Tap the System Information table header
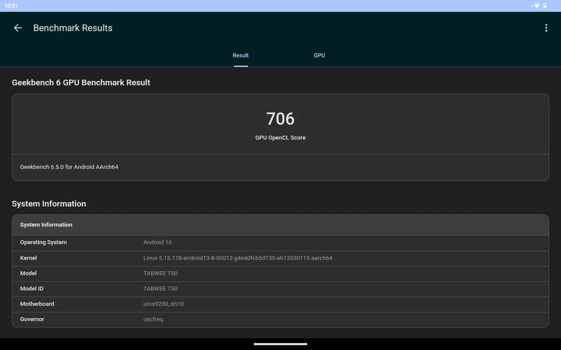 pyautogui.click(x=280, y=225)
